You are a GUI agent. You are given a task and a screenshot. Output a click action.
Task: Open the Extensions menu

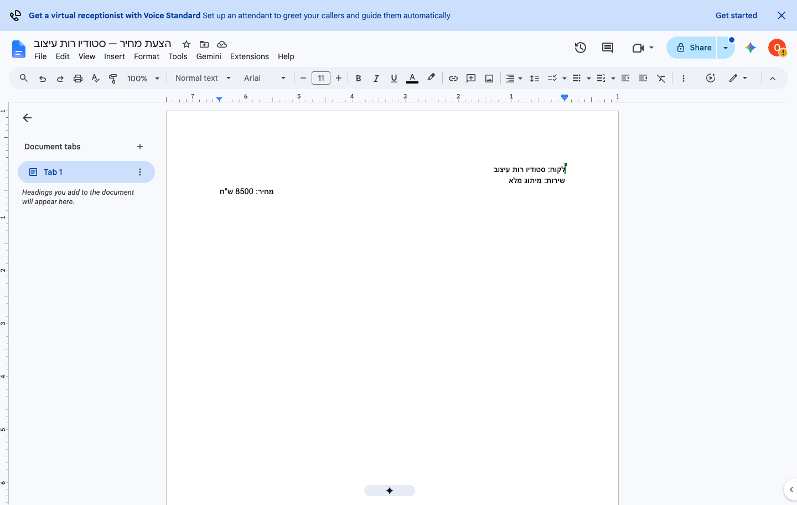click(x=250, y=56)
